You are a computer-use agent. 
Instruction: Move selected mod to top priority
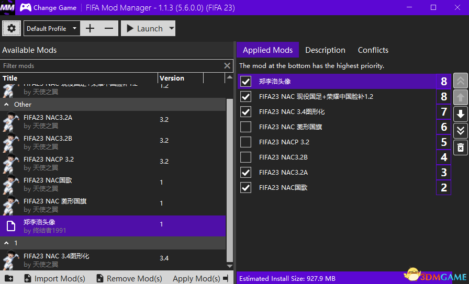click(x=460, y=81)
